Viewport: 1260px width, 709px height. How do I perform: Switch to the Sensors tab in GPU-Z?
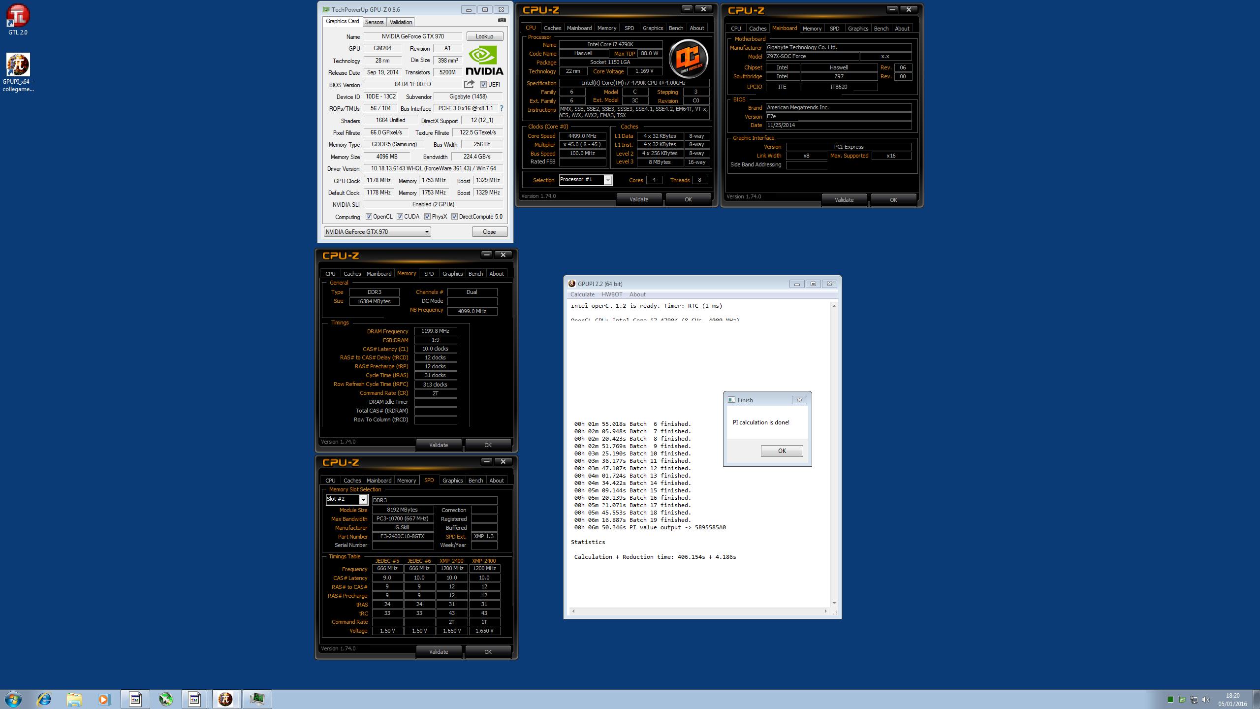click(x=374, y=22)
